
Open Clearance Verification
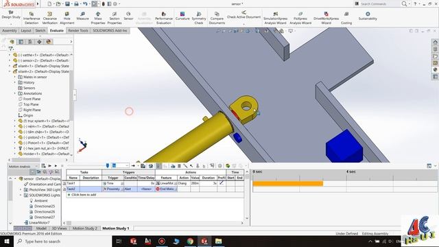[50, 18]
